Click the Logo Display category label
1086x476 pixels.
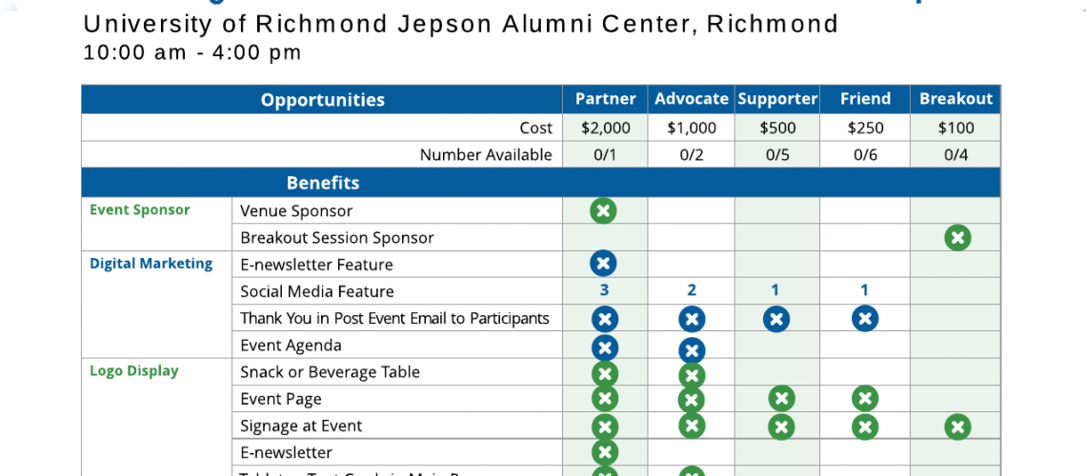[x=134, y=371]
